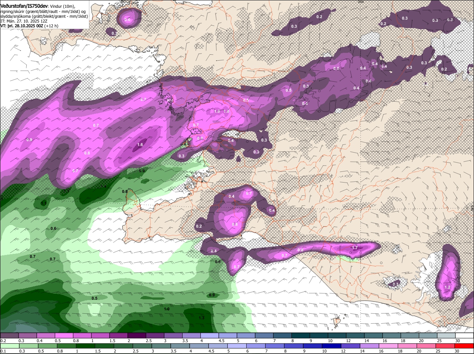474x354 pixels.
Task: Click the title text 'Veðurstofan/IS750dev'
Action: (24, 6)
